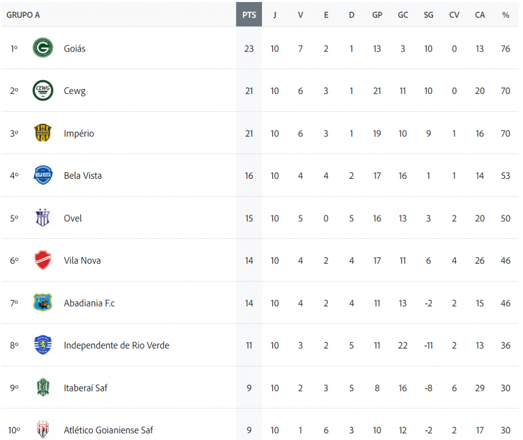Click the Goiás team crest icon
Image resolution: width=523 pixels, height=440 pixels.
tap(43, 49)
